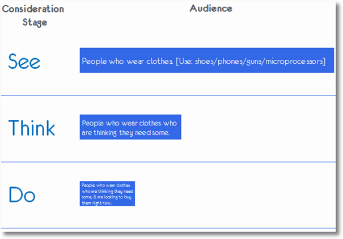The image size is (343, 239).
Task: Select the "See" stage label
Action: pos(24,62)
